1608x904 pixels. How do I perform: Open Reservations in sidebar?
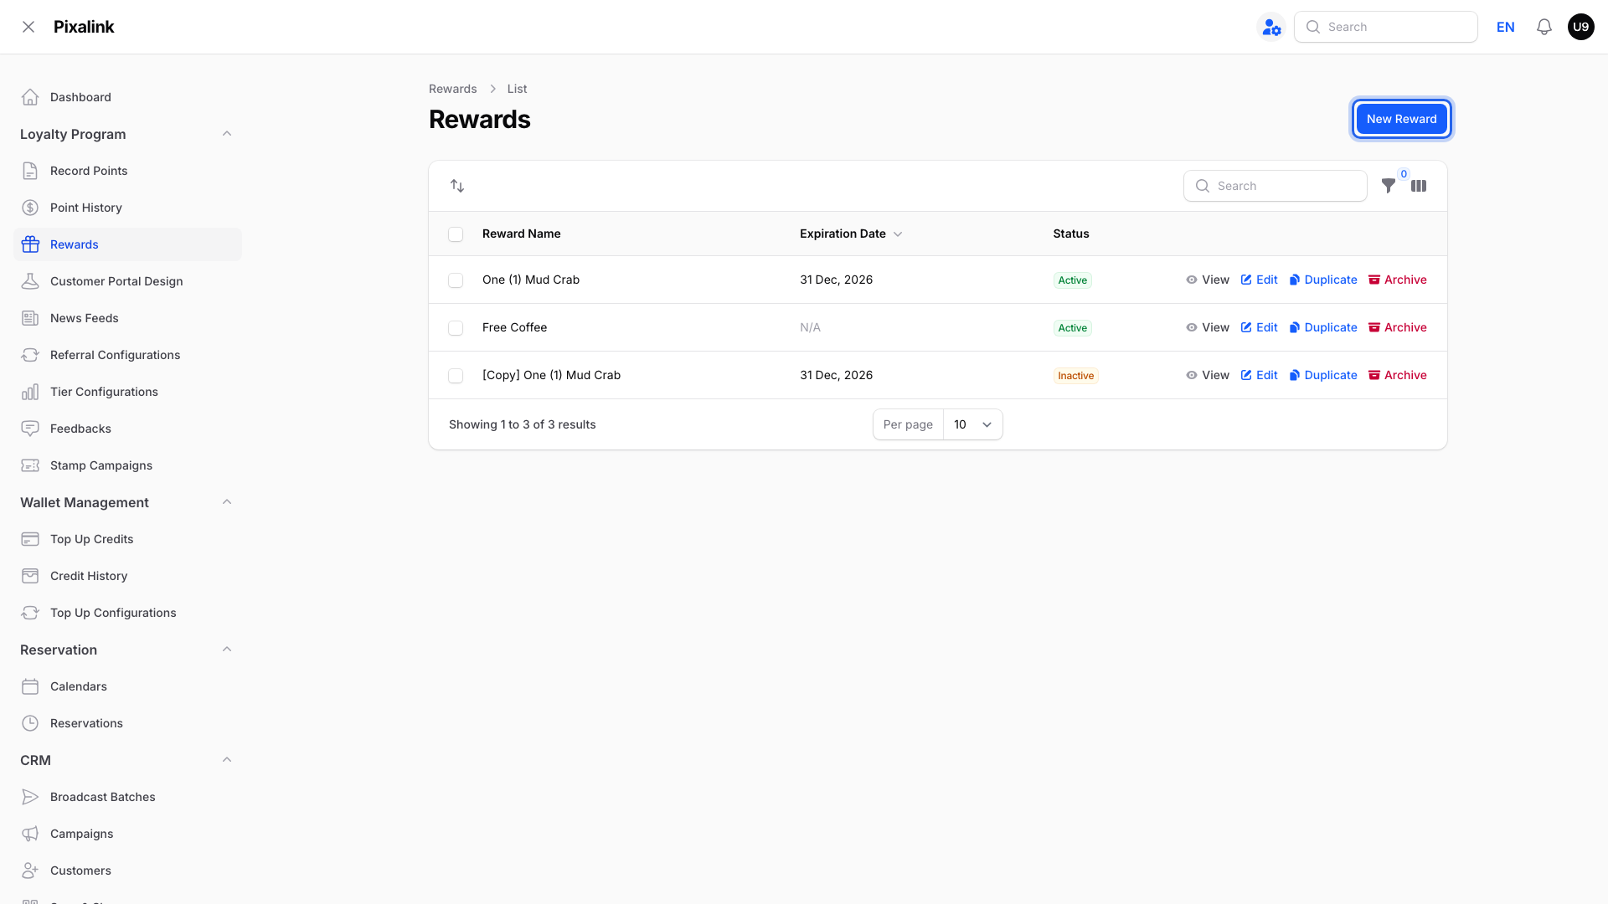(127, 723)
